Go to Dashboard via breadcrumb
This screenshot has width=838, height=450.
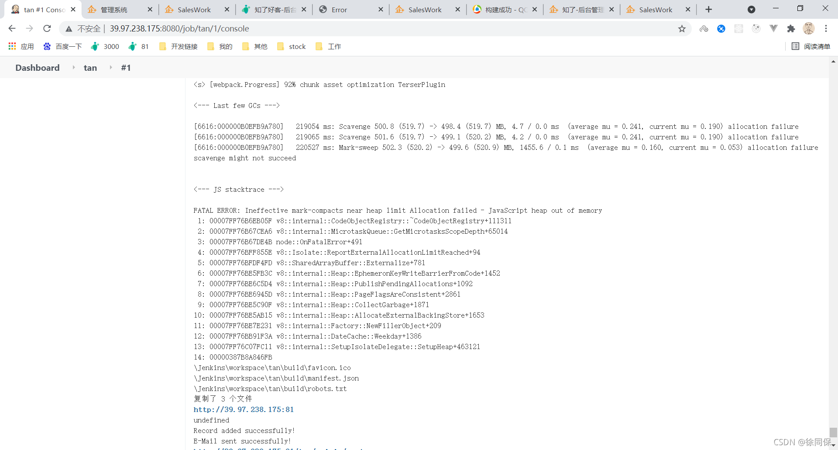pos(37,67)
